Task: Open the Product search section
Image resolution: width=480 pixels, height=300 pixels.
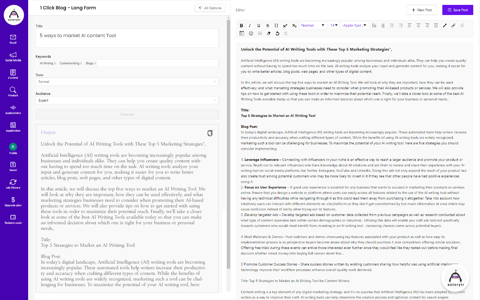Action: tap(13, 92)
